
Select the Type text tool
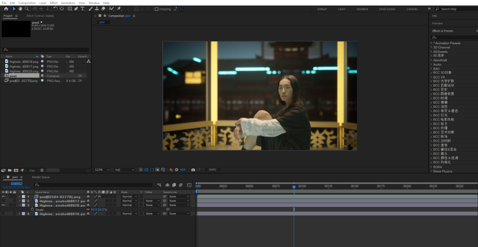point(82,9)
